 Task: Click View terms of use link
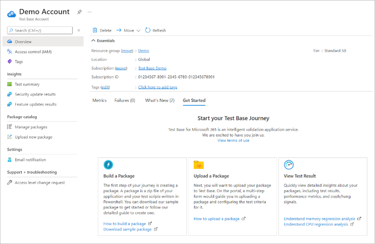click(233, 141)
